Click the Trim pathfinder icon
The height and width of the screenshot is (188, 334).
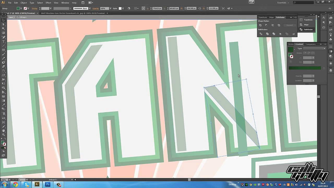point(267,34)
